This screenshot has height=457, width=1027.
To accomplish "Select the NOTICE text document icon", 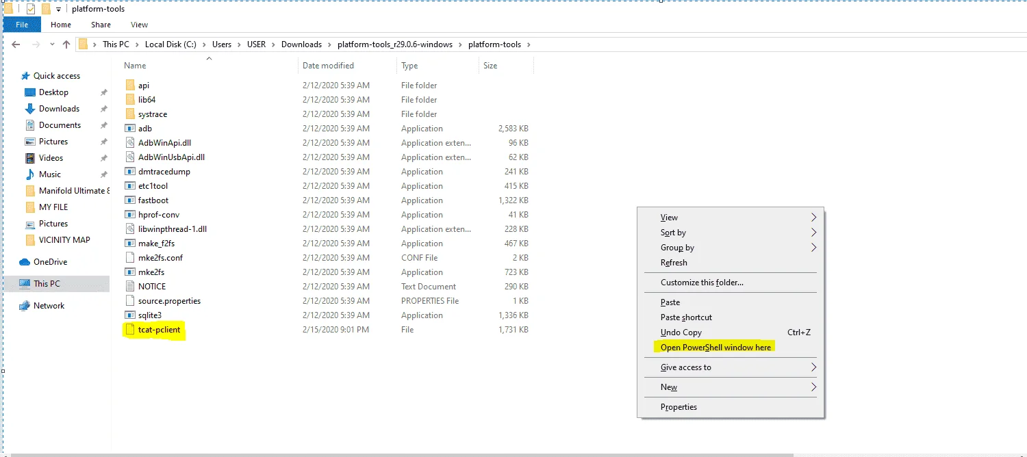I will point(131,287).
